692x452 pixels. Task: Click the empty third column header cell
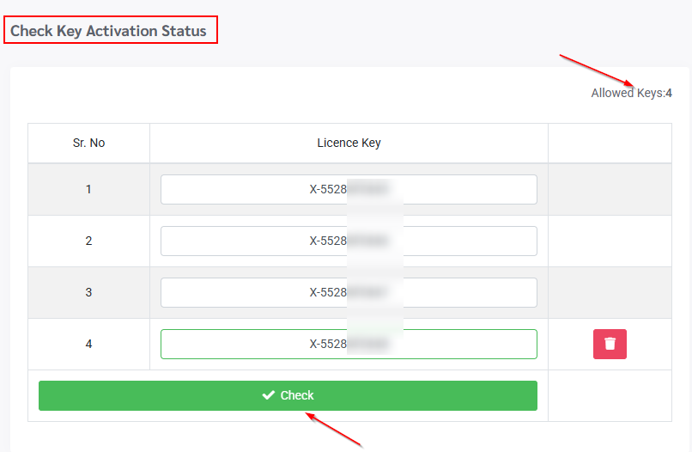tap(610, 143)
